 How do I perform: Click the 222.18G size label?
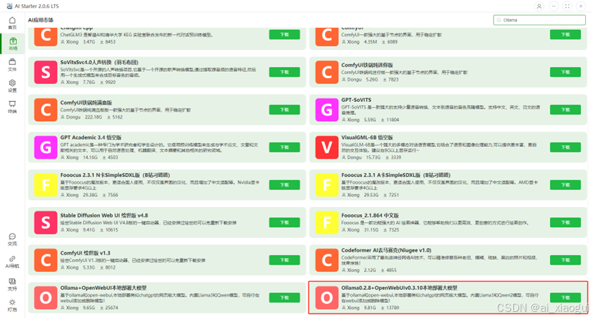(x=93, y=118)
